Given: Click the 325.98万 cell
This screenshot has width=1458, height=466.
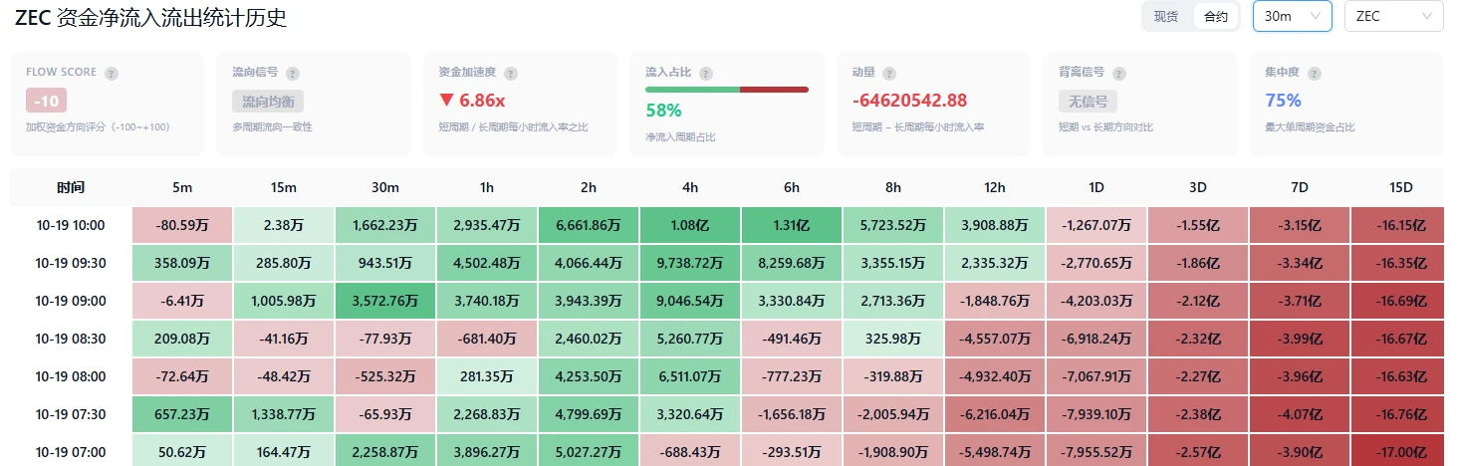Looking at the screenshot, I should (x=893, y=340).
